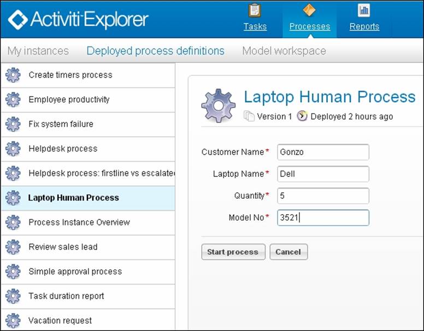This screenshot has height=331, width=424.
Task: Switch to My instances tab
Action: click(x=38, y=51)
